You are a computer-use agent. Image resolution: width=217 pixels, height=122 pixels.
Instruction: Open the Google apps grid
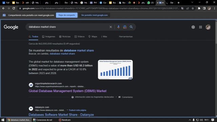click(200, 27)
